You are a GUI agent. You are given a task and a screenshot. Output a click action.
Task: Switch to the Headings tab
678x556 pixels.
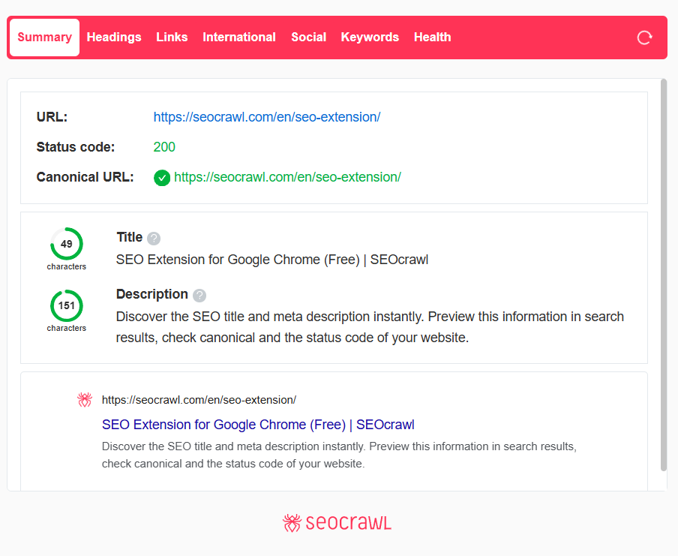coord(114,38)
